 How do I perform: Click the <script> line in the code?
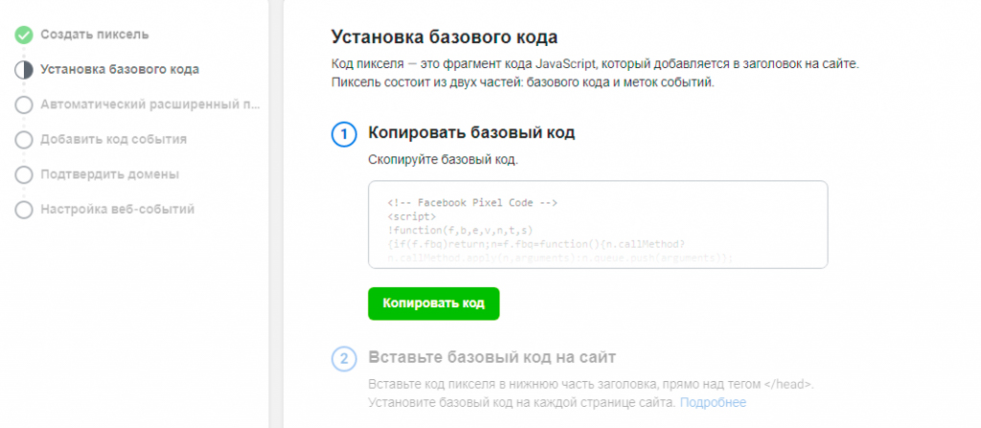412,216
